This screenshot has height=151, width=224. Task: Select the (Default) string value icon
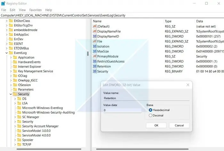(x=95, y=26)
